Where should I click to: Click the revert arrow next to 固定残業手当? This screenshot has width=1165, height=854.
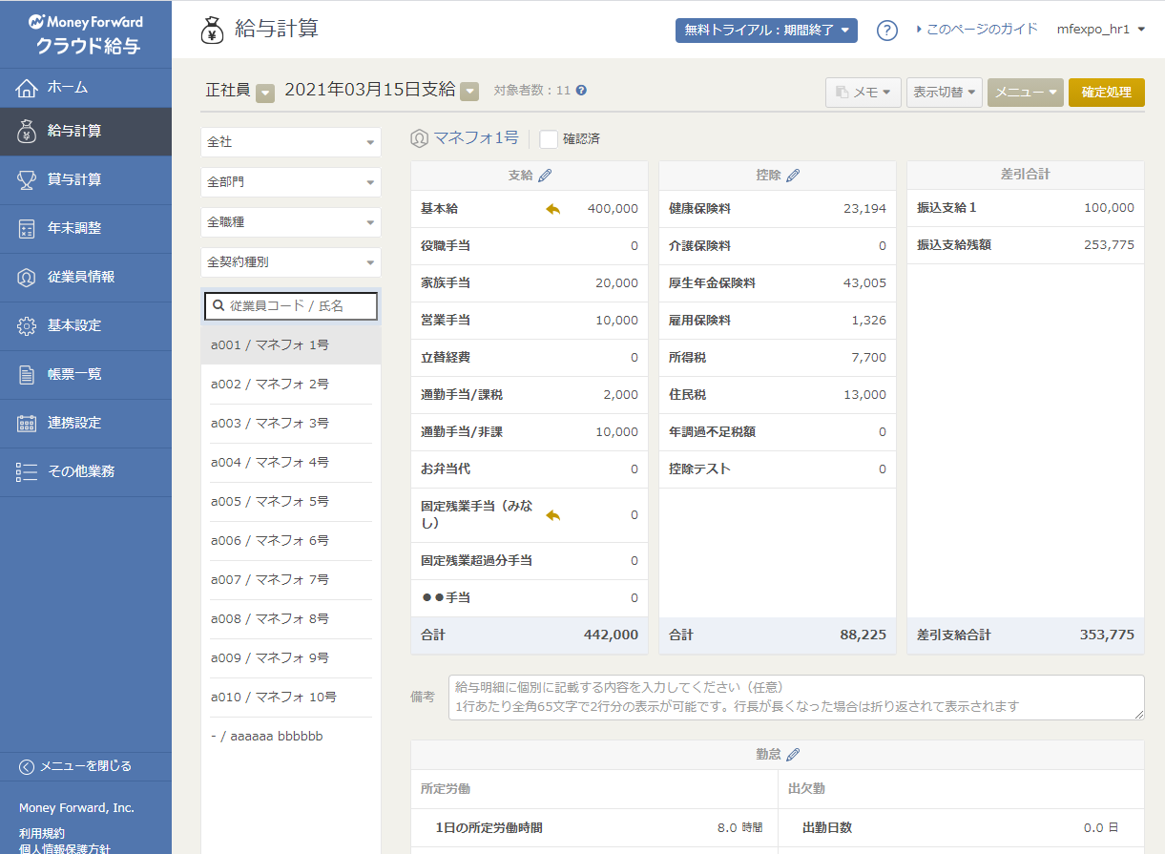pos(553,515)
